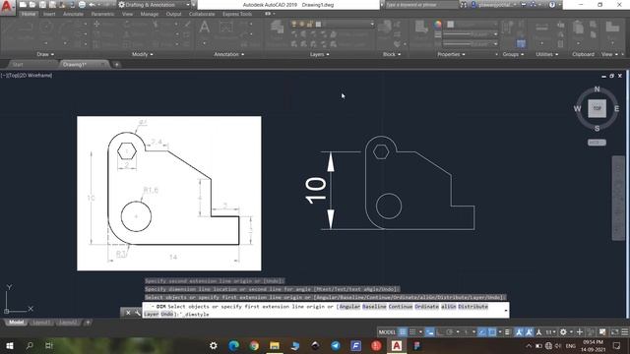Click the Help question mark icon
Viewport: 630px width, 354px height.
tap(552, 5)
